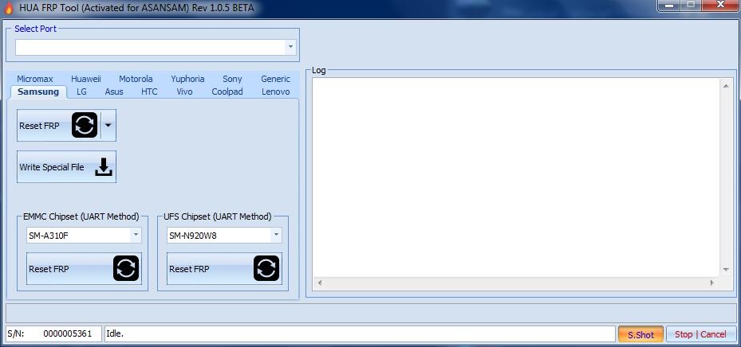The height and width of the screenshot is (347, 741).
Task: Click the S.Shot button
Action: click(x=640, y=334)
